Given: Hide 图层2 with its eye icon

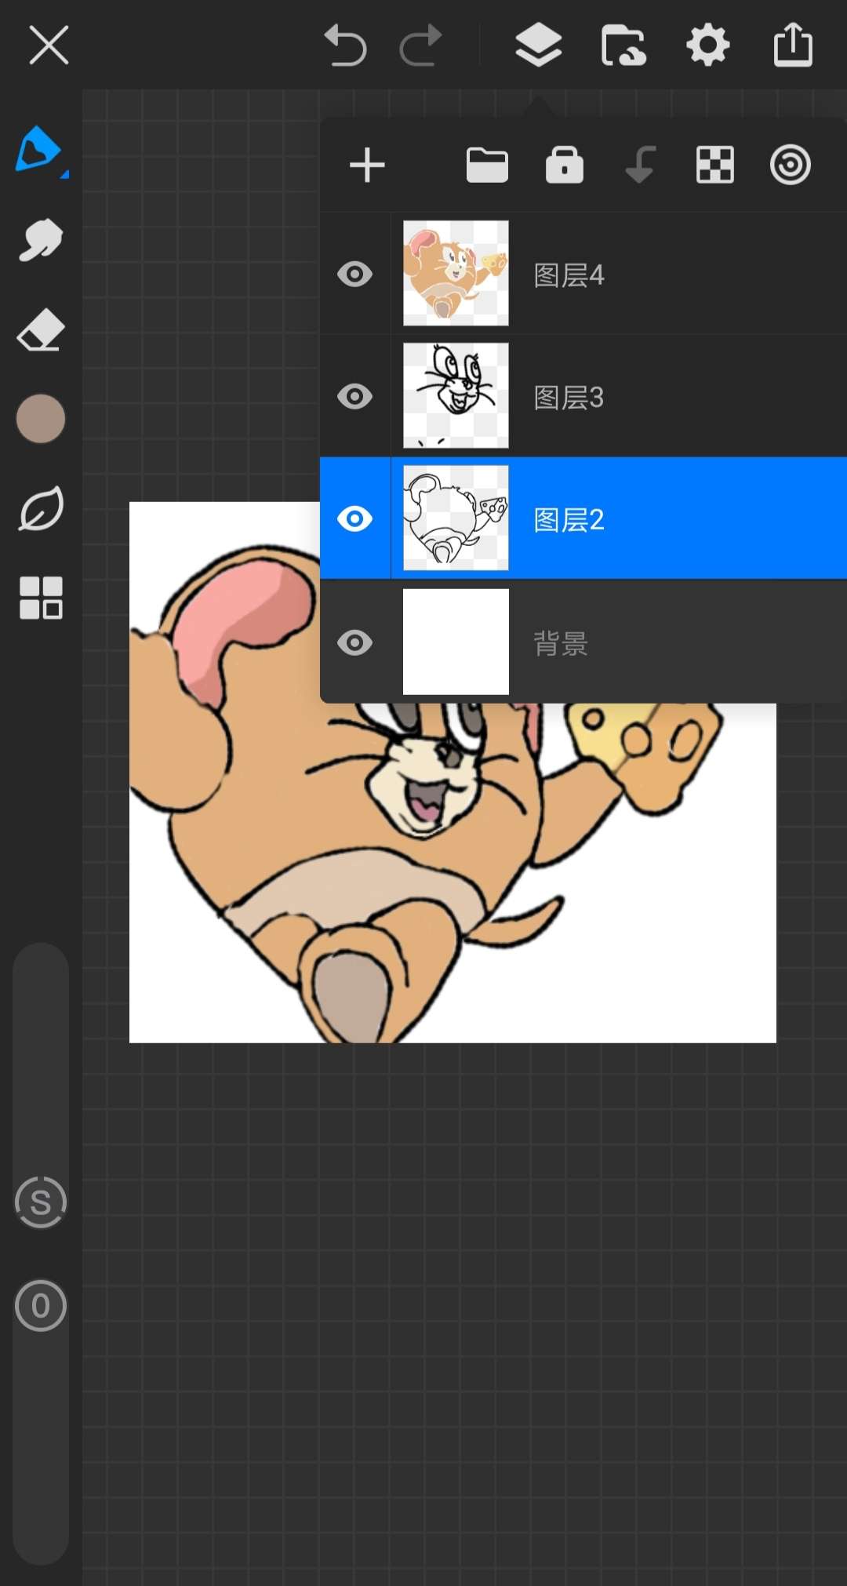Looking at the screenshot, I should [x=355, y=519].
